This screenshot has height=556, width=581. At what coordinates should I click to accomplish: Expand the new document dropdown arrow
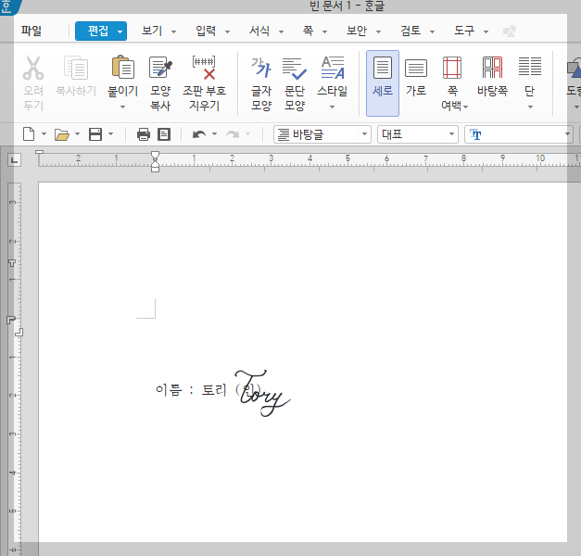(44, 134)
